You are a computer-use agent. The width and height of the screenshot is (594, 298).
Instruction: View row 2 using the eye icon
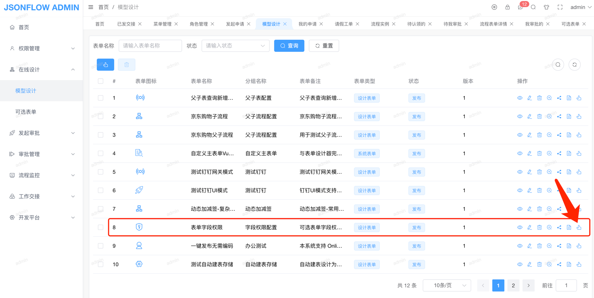[520, 116]
